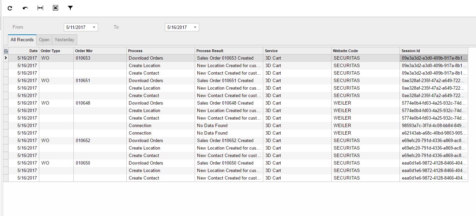Select order number 010652 cell
476x216 pixels.
pyautogui.click(x=100, y=140)
